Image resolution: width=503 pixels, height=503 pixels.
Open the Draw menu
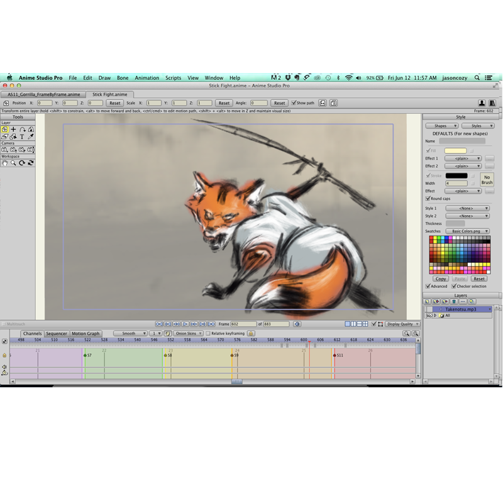coord(104,78)
